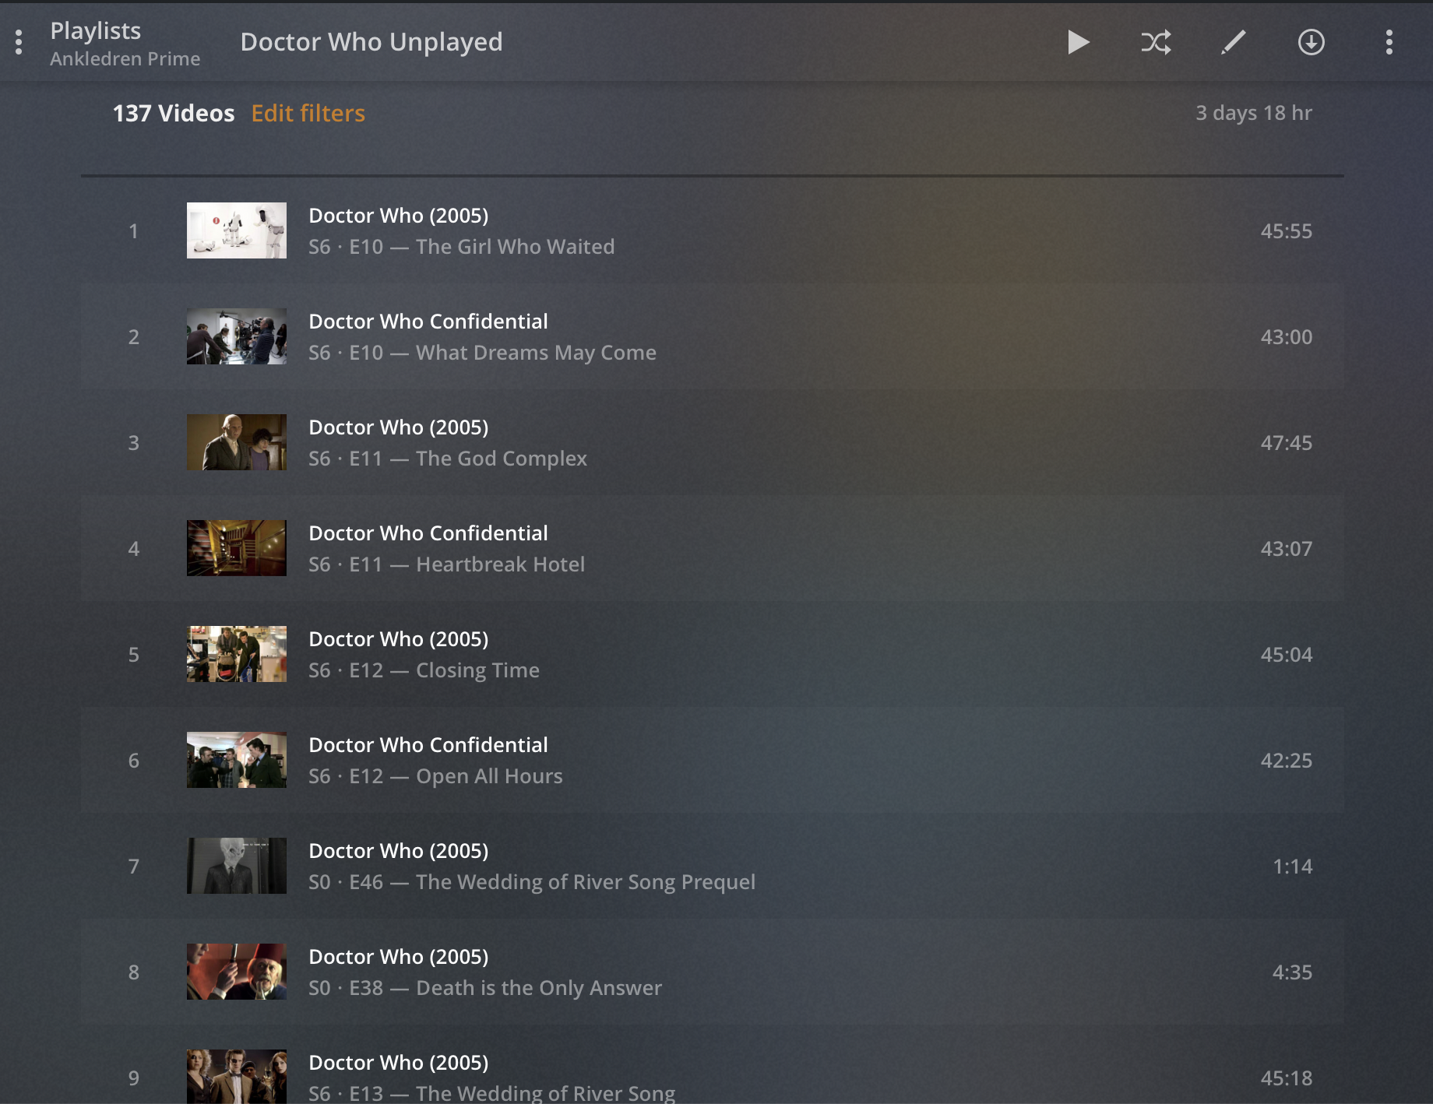Open the sidebar menu dots beside Playlists
The image size is (1433, 1104).
[x=19, y=42]
